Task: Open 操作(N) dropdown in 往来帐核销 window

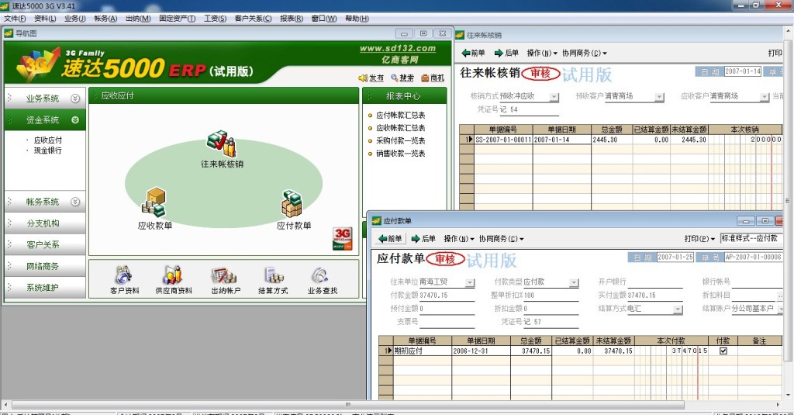Action: [542, 53]
